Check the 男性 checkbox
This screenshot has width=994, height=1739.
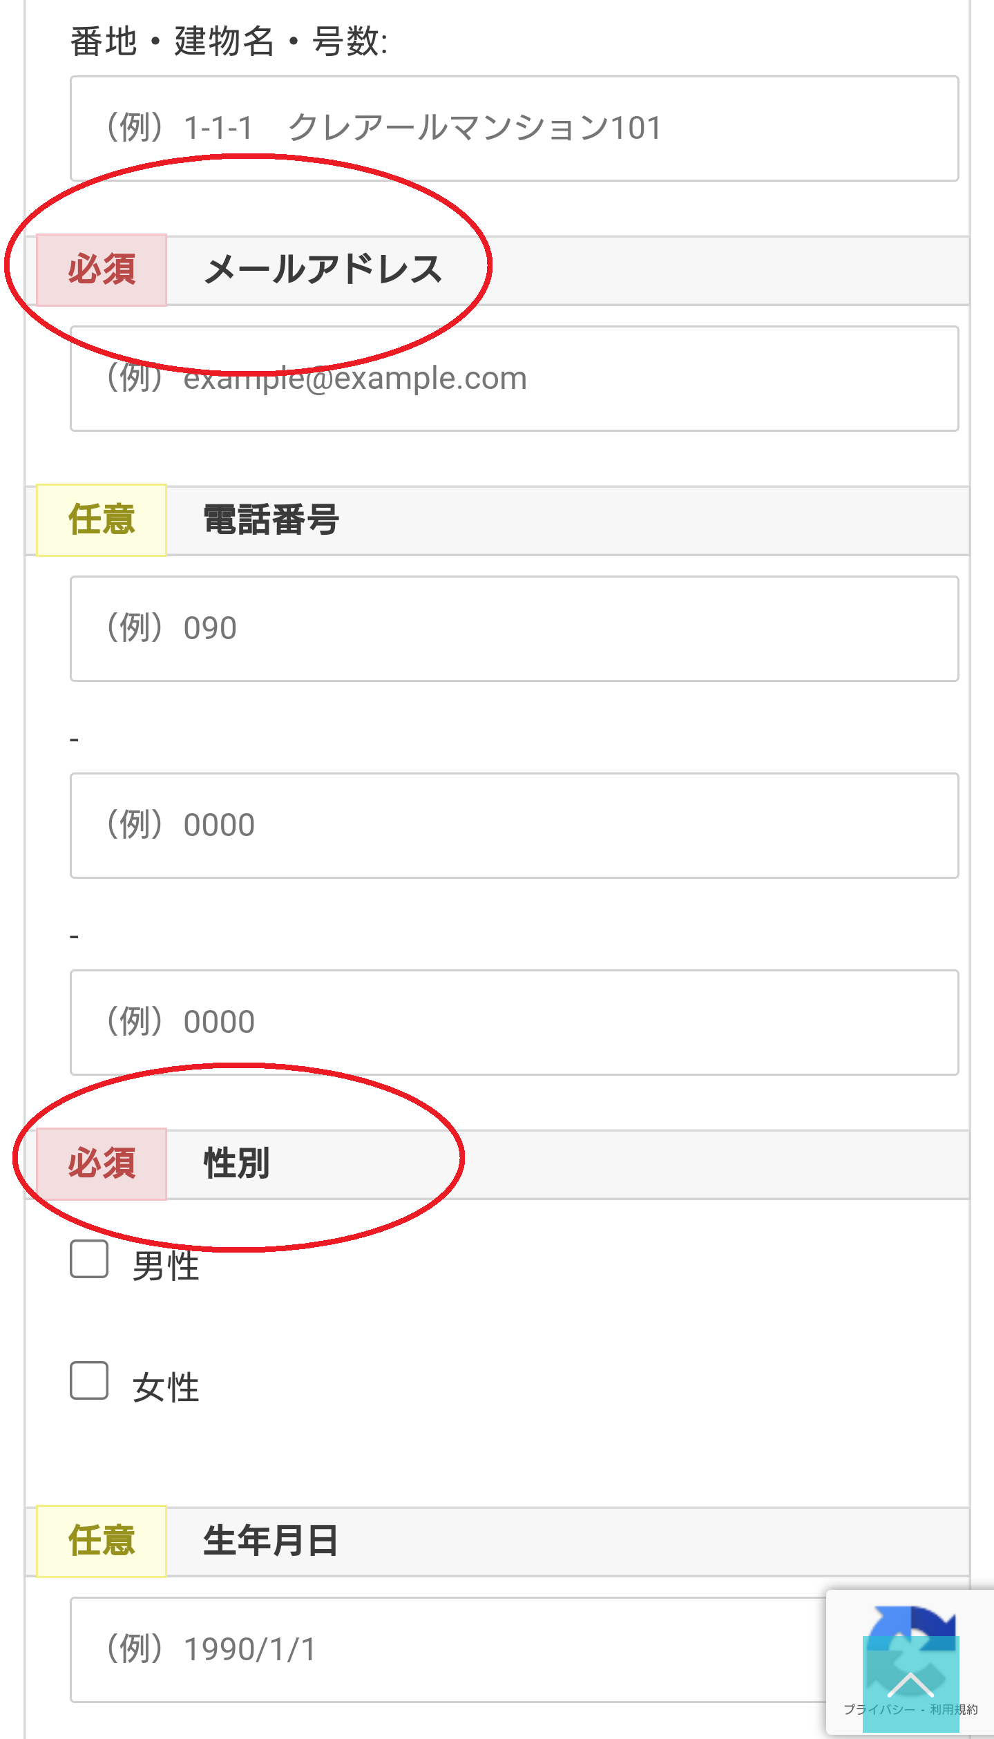click(x=89, y=1258)
